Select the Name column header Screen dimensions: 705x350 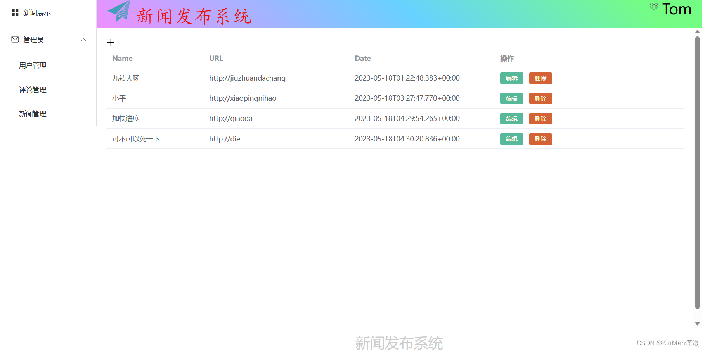click(x=122, y=58)
